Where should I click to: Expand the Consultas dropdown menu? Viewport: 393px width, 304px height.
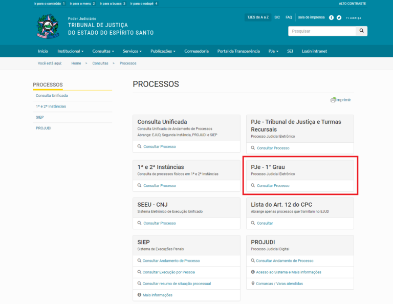[x=103, y=51]
